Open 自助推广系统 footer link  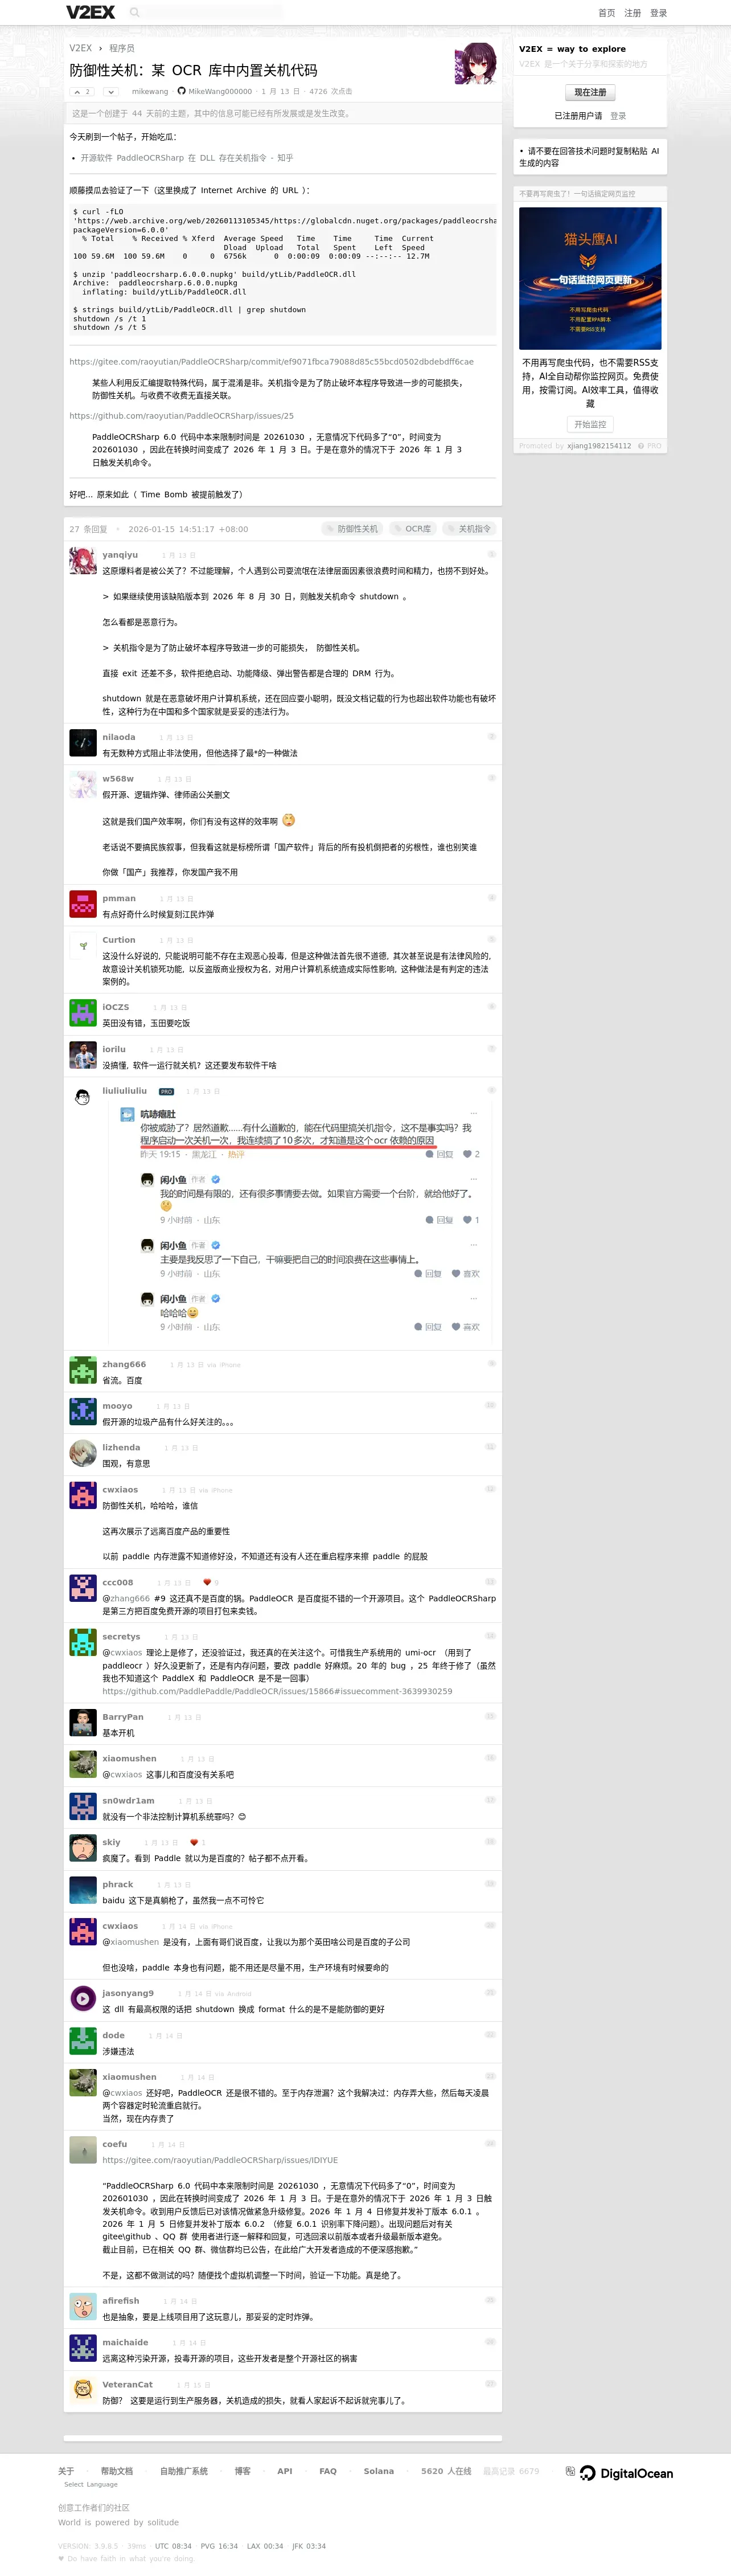pyautogui.click(x=184, y=2471)
